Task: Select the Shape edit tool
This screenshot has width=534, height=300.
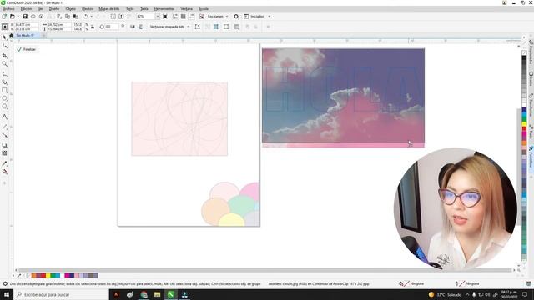Action: [x=4, y=46]
